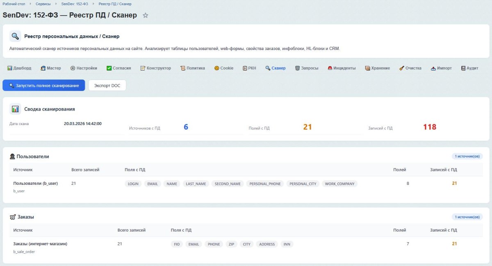The height and width of the screenshot is (266, 492).
Task: Go to the Инциденты tab
Action: 342,68
